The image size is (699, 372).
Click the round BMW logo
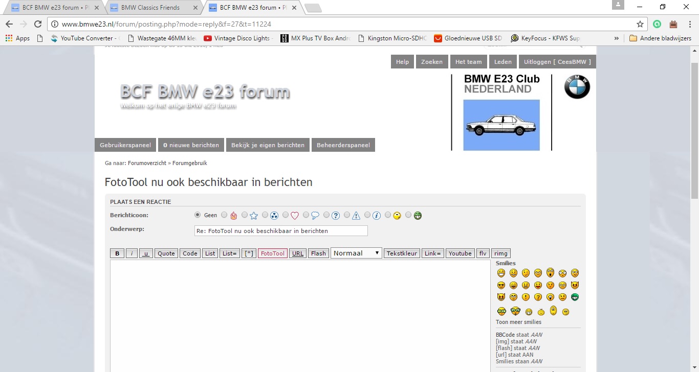(x=577, y=87)
